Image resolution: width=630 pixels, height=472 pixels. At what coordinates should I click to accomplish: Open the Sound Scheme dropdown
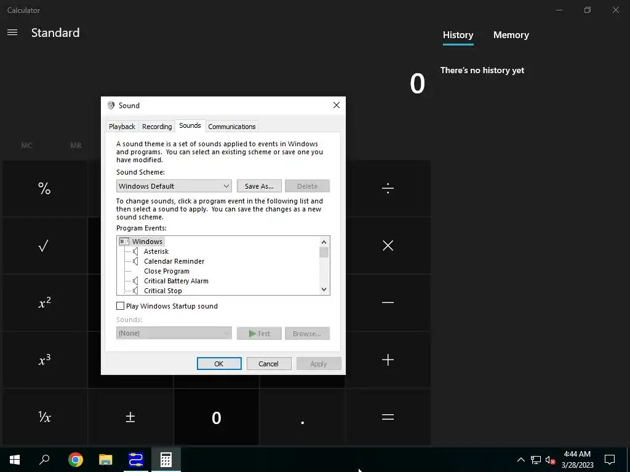[x=174, y=186]
